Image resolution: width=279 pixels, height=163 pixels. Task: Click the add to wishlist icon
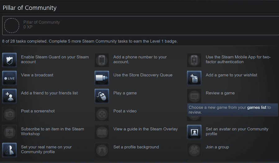194,78
